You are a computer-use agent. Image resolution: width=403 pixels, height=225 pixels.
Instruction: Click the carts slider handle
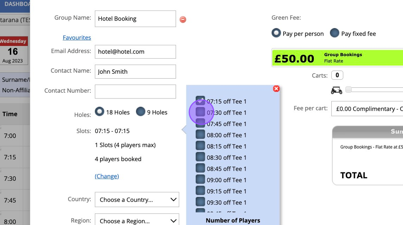tap(348, 89)
